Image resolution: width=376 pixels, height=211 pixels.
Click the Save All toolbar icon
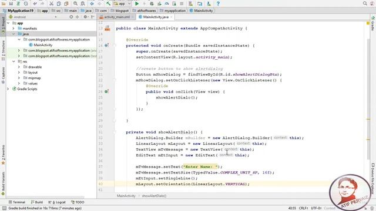[11, 4]
